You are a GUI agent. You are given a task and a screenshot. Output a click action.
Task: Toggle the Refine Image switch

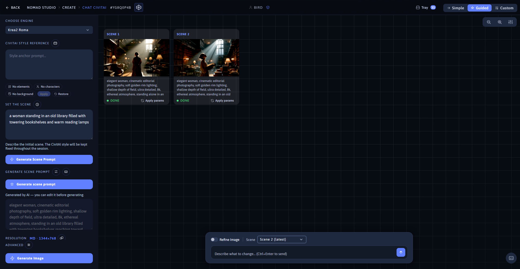pos(214,240)
